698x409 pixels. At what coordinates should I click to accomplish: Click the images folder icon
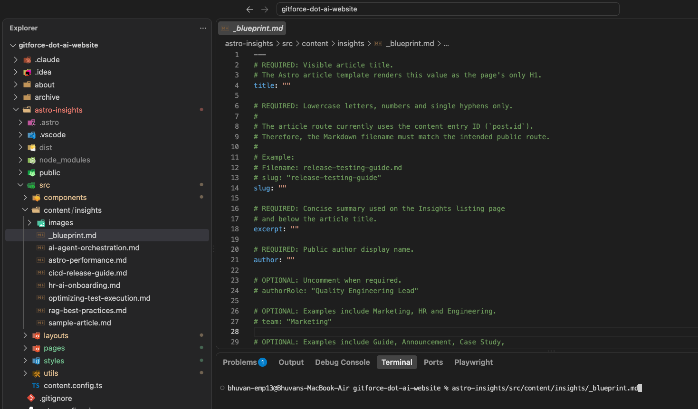click(41, 223)
